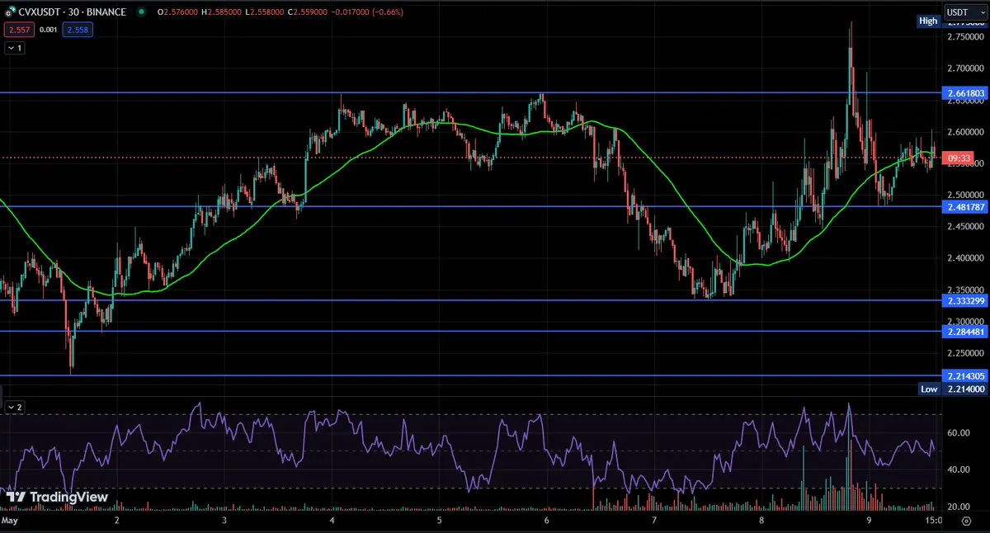Image resolution: width=990 pixels, height=533 pixels.
Task: Click the blue 2.558 buy price button
Action: (77, 29)
